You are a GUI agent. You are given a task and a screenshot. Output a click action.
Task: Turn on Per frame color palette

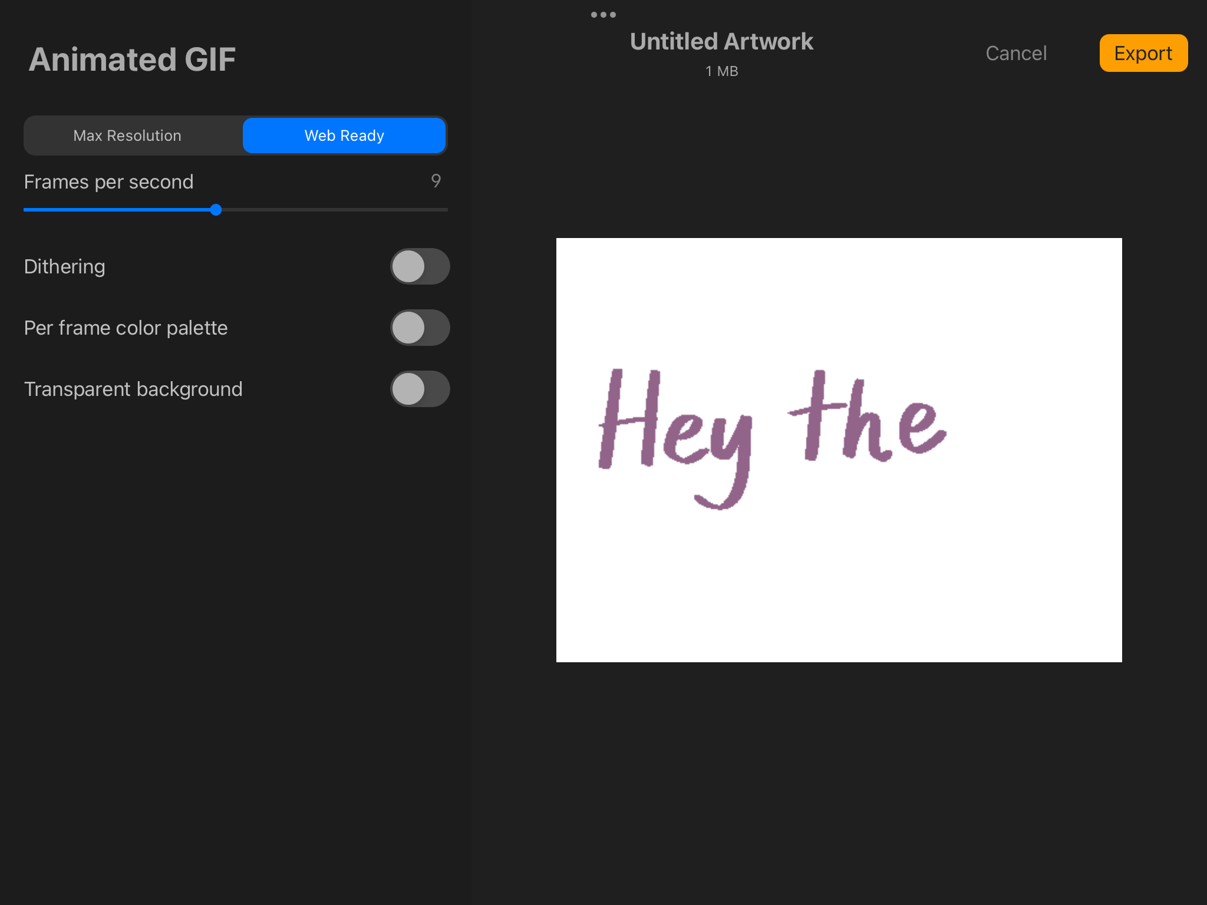(420, 328)
